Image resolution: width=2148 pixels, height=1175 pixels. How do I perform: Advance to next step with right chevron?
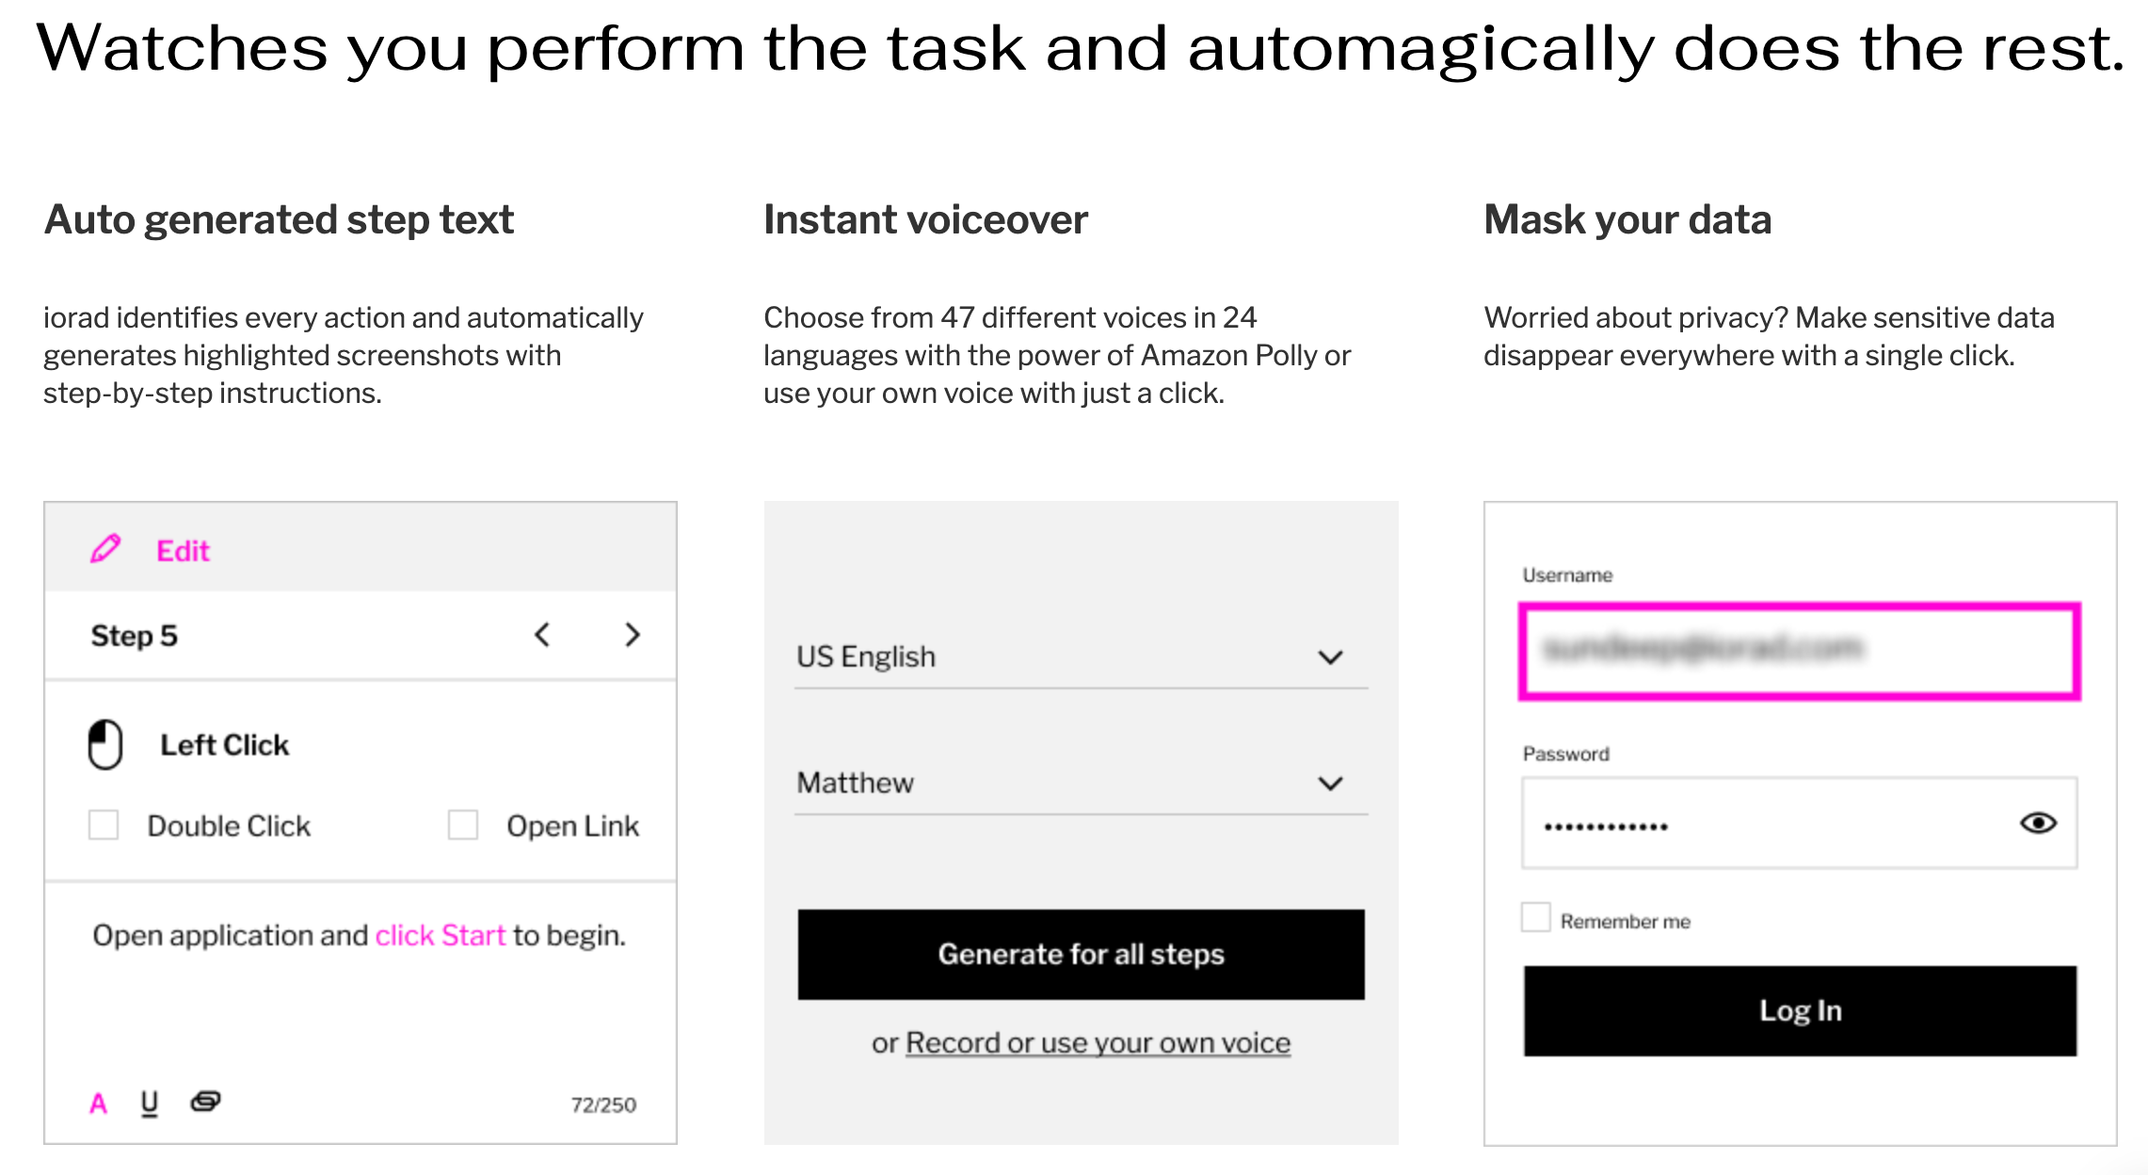pos(633,635)
